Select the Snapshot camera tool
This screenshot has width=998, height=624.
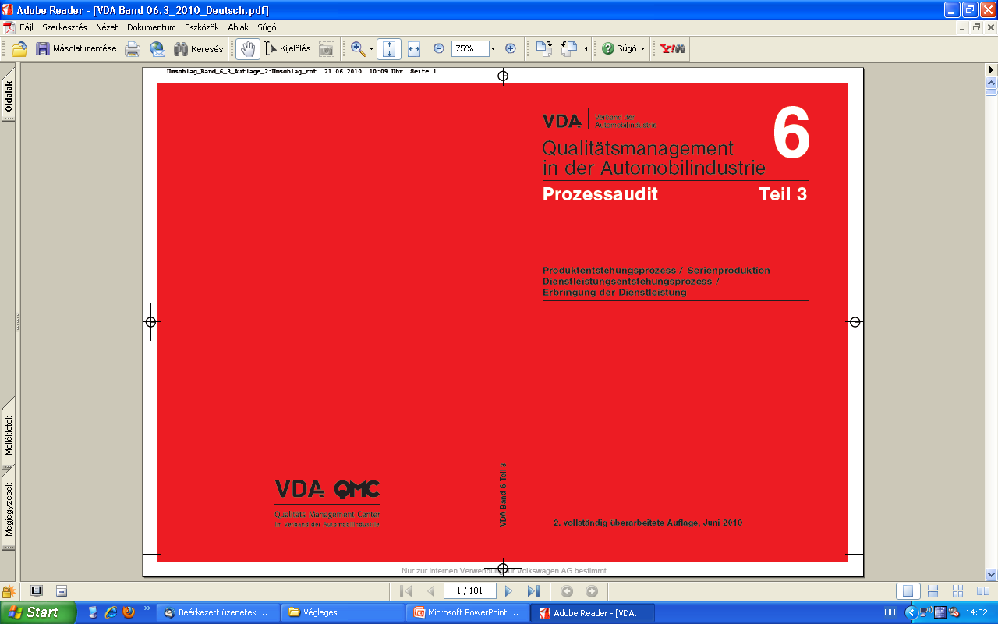(326, 48)
